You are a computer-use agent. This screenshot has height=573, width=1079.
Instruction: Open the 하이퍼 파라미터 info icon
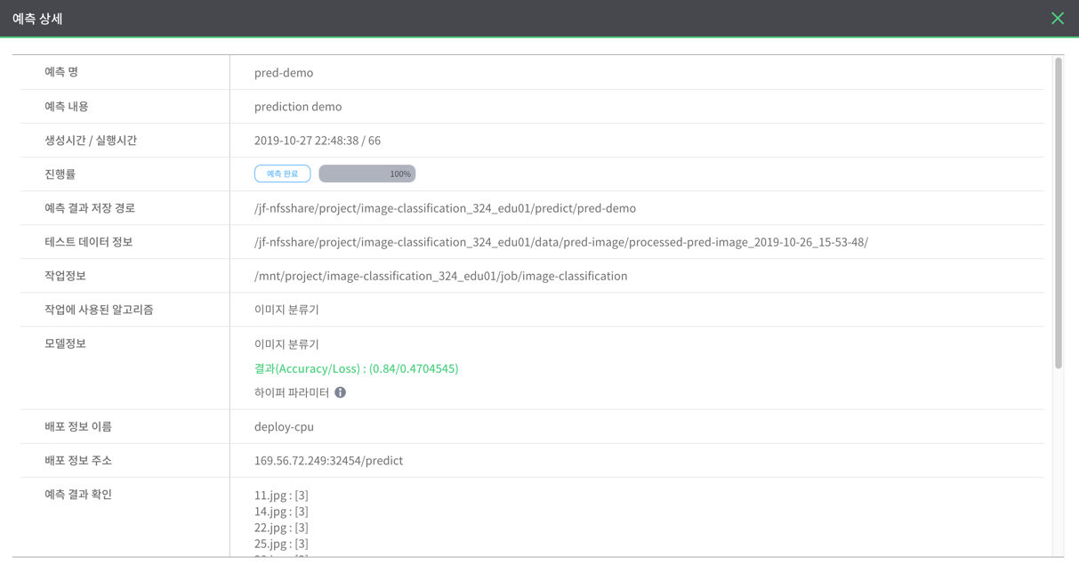pyautogui.click(x=340, y=392)
